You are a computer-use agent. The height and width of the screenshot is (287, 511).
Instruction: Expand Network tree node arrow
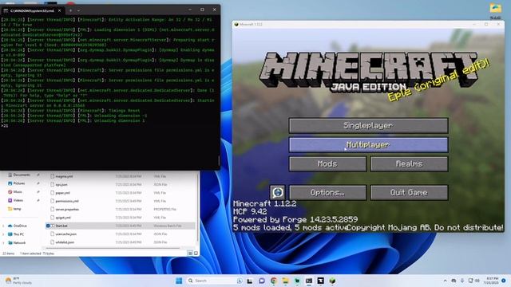point(3,242)
